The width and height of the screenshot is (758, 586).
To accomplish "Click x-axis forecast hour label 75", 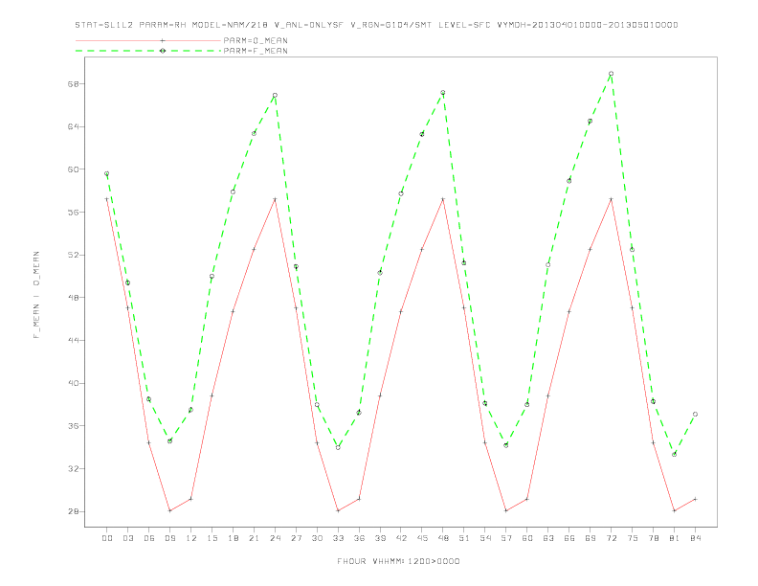I will point(633,538).
